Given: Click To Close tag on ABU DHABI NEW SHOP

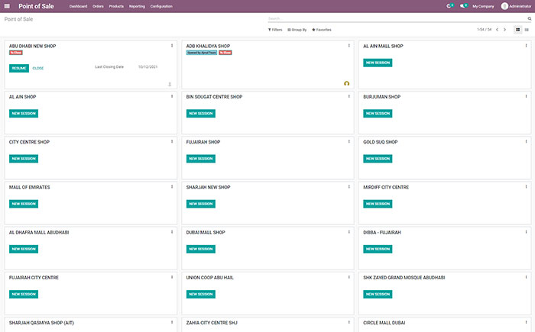Looking at the screenshot, I should point(16,53).
